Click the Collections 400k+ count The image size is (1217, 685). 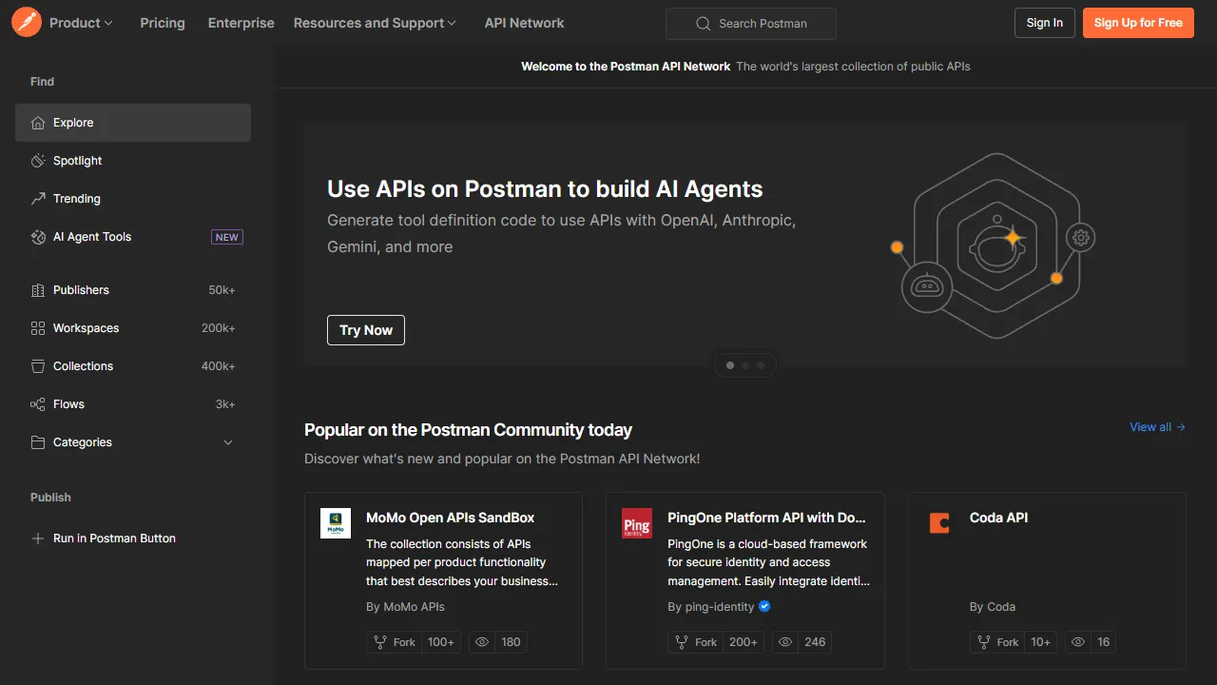219,366
